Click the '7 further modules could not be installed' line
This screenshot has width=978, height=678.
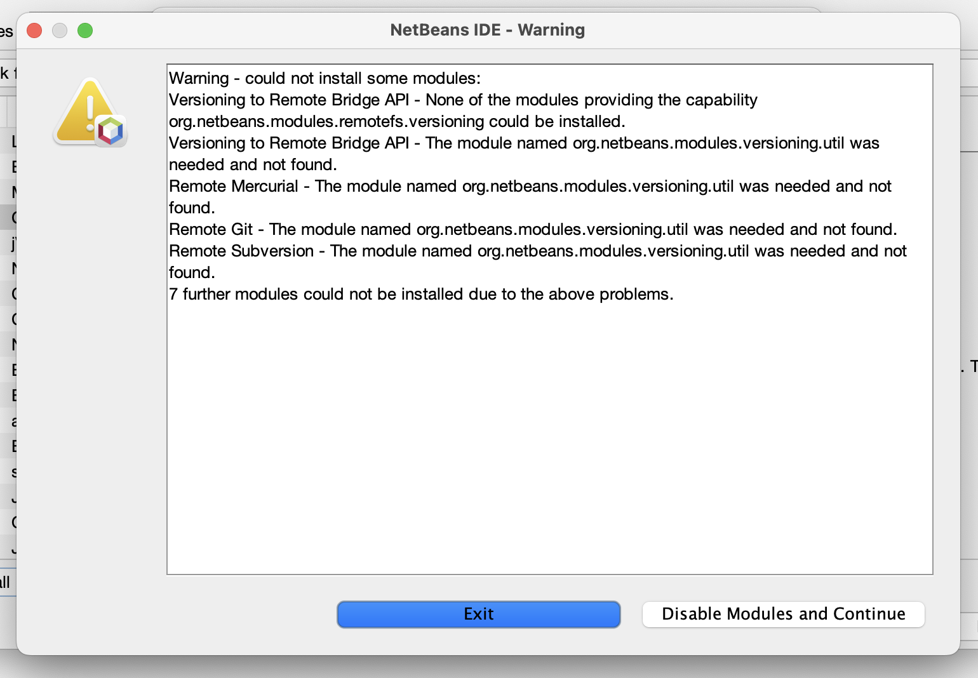coord(421,294)
